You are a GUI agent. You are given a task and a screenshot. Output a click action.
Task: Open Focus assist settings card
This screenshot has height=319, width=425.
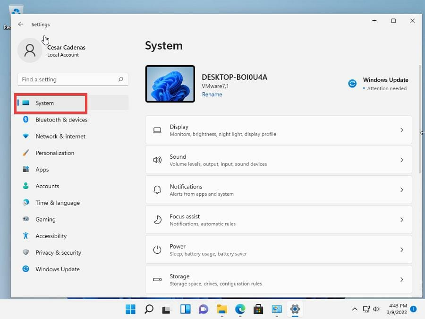click(x=279, y=220)
